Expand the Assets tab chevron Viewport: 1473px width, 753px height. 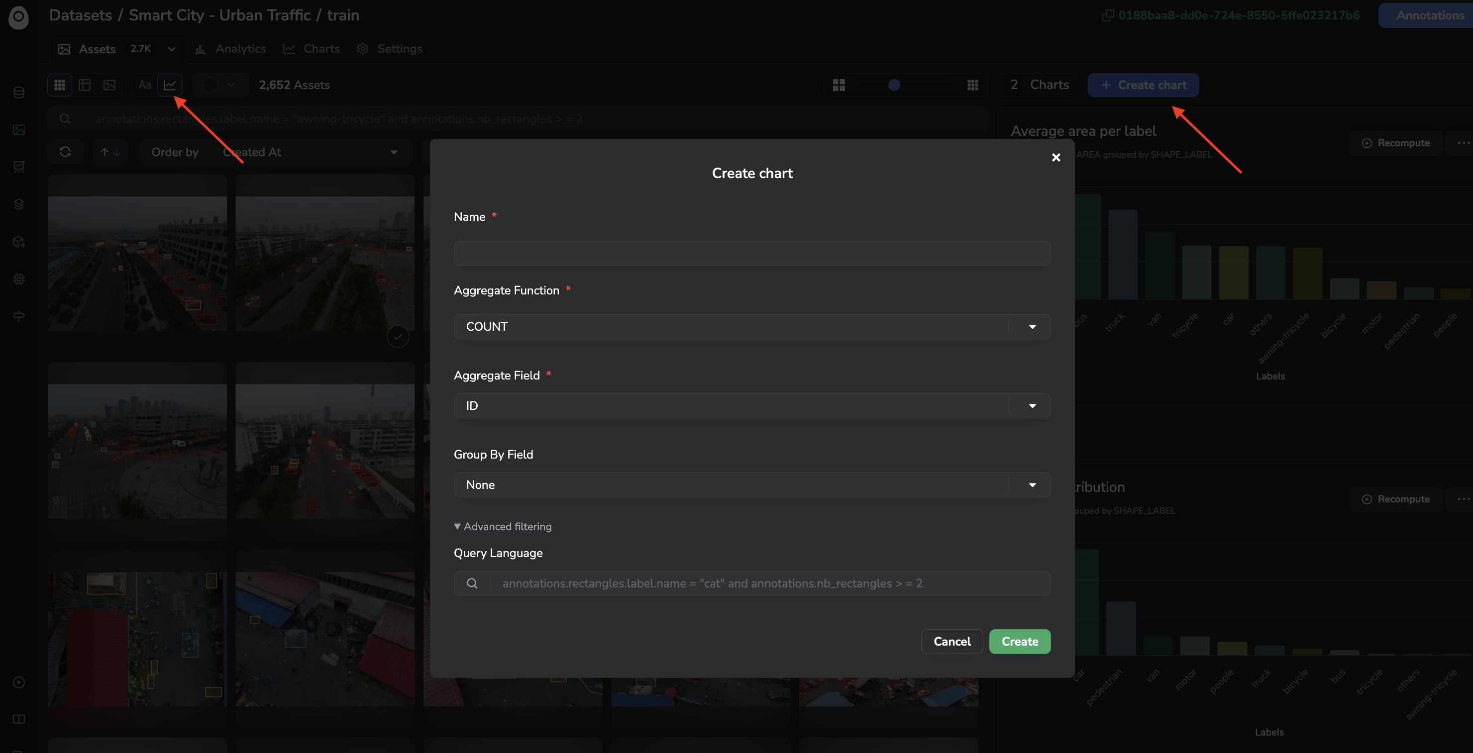click(172, 49)
